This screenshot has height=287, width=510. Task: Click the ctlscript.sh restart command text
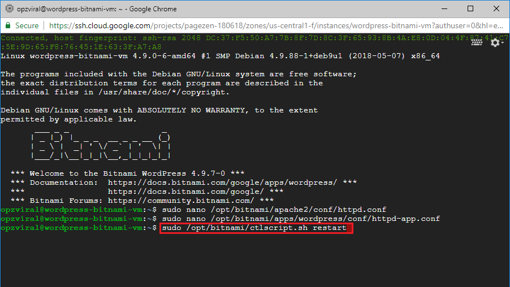[x=254, y=228]
